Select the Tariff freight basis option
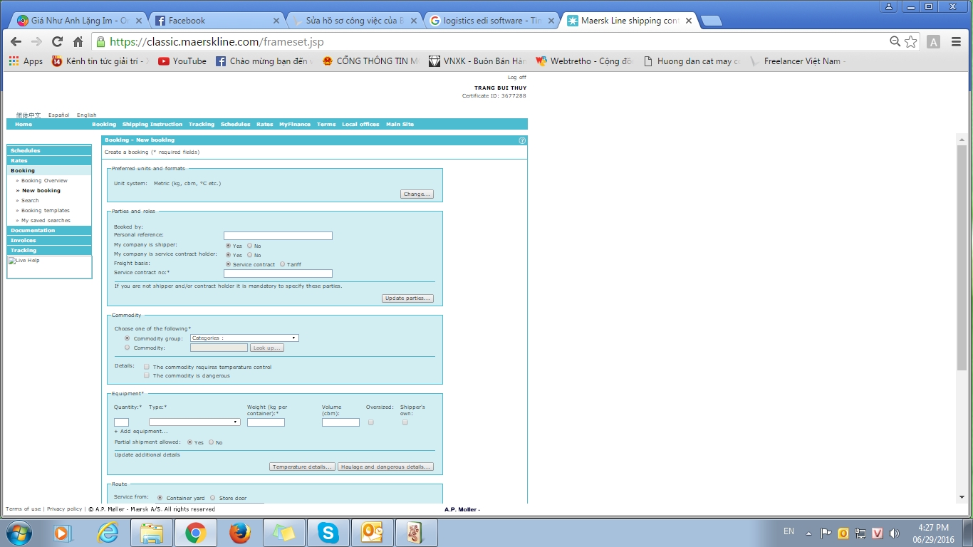Viewport: 973px width, 547px height. 283,264
